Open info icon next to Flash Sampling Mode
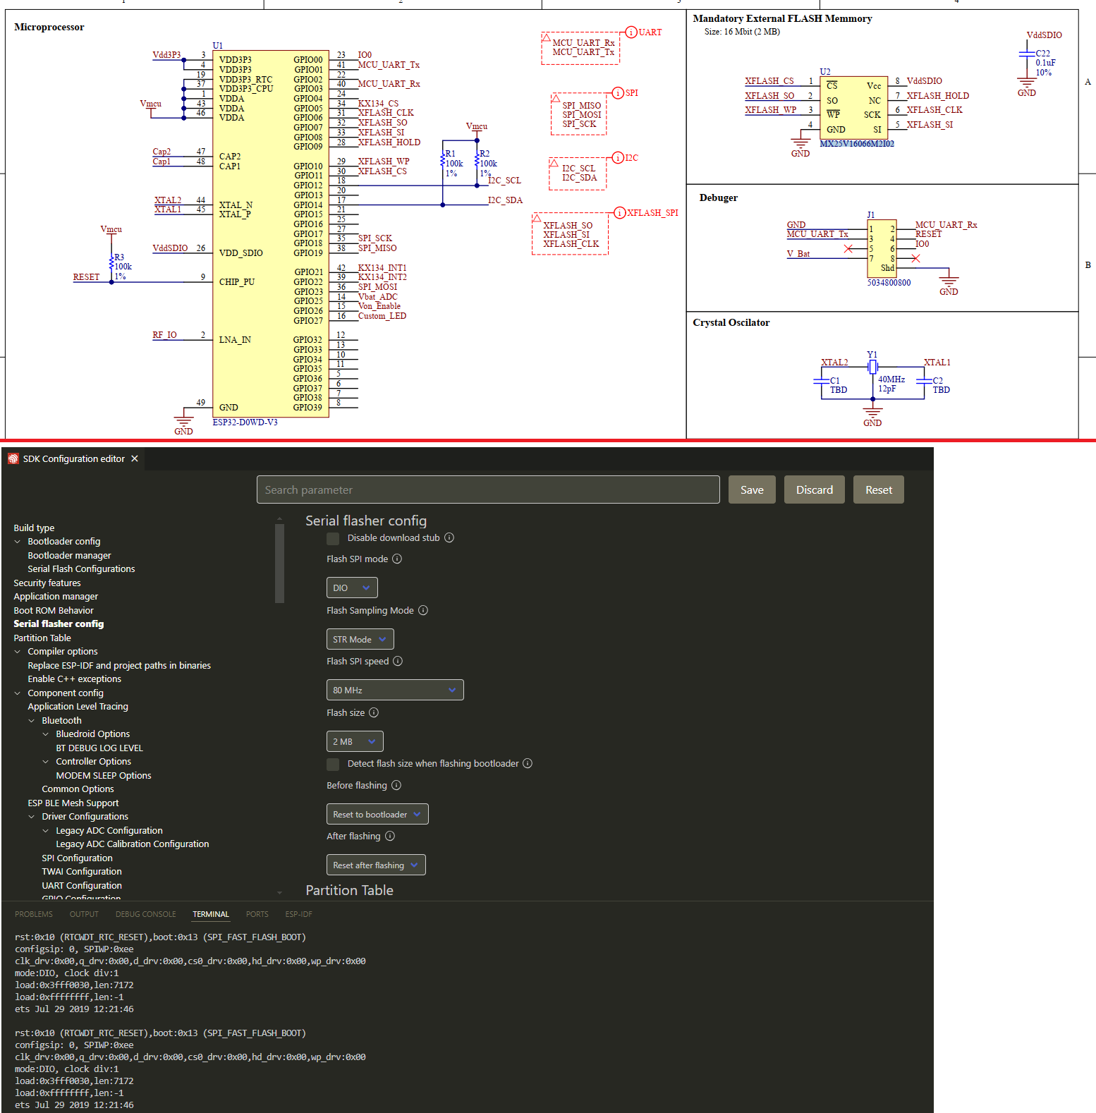The image size is (1096, 1113). point(423,610)
